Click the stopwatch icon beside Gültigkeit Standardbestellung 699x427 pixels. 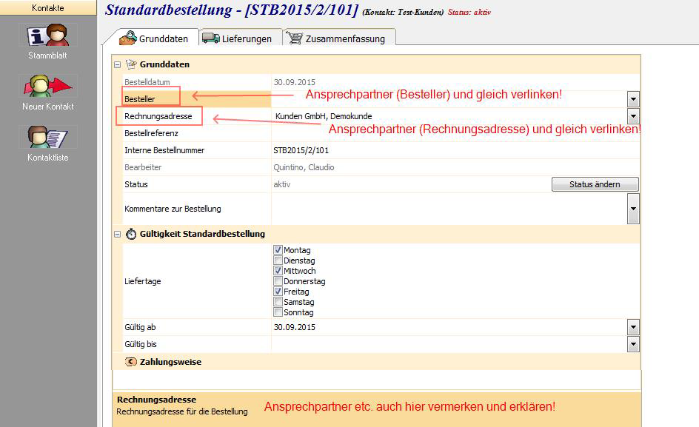[131, 234]
